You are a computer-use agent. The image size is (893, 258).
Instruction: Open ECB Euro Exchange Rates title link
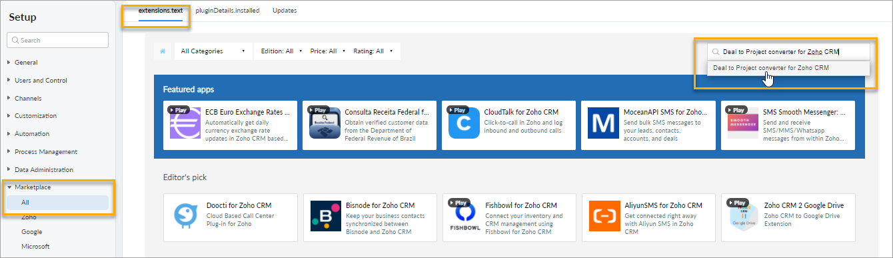(x=247, y=112)
